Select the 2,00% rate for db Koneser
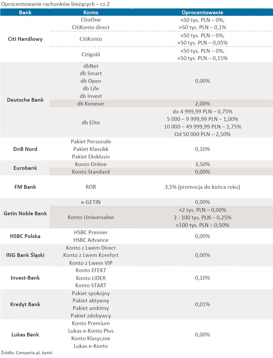The height and width of the screenshot is (358, 273). [202, 104]
